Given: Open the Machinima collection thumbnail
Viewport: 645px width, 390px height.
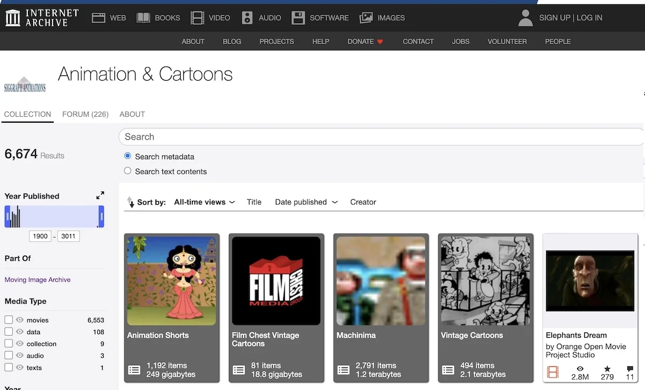Looking at the screenshot, I should pos(381,281).
